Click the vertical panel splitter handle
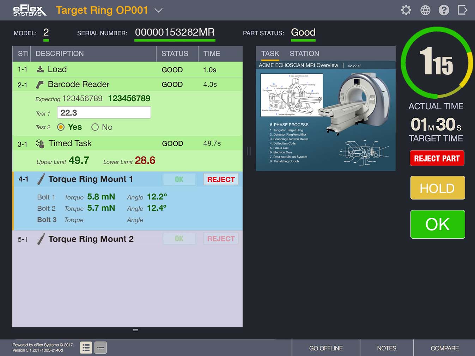The image size is (475, 356). pos(249,151)
